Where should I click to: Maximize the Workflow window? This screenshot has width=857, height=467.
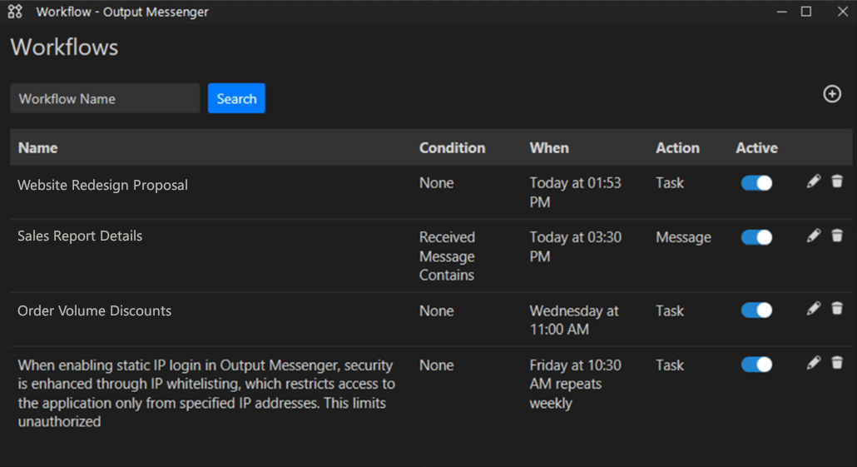pos(806,12)
